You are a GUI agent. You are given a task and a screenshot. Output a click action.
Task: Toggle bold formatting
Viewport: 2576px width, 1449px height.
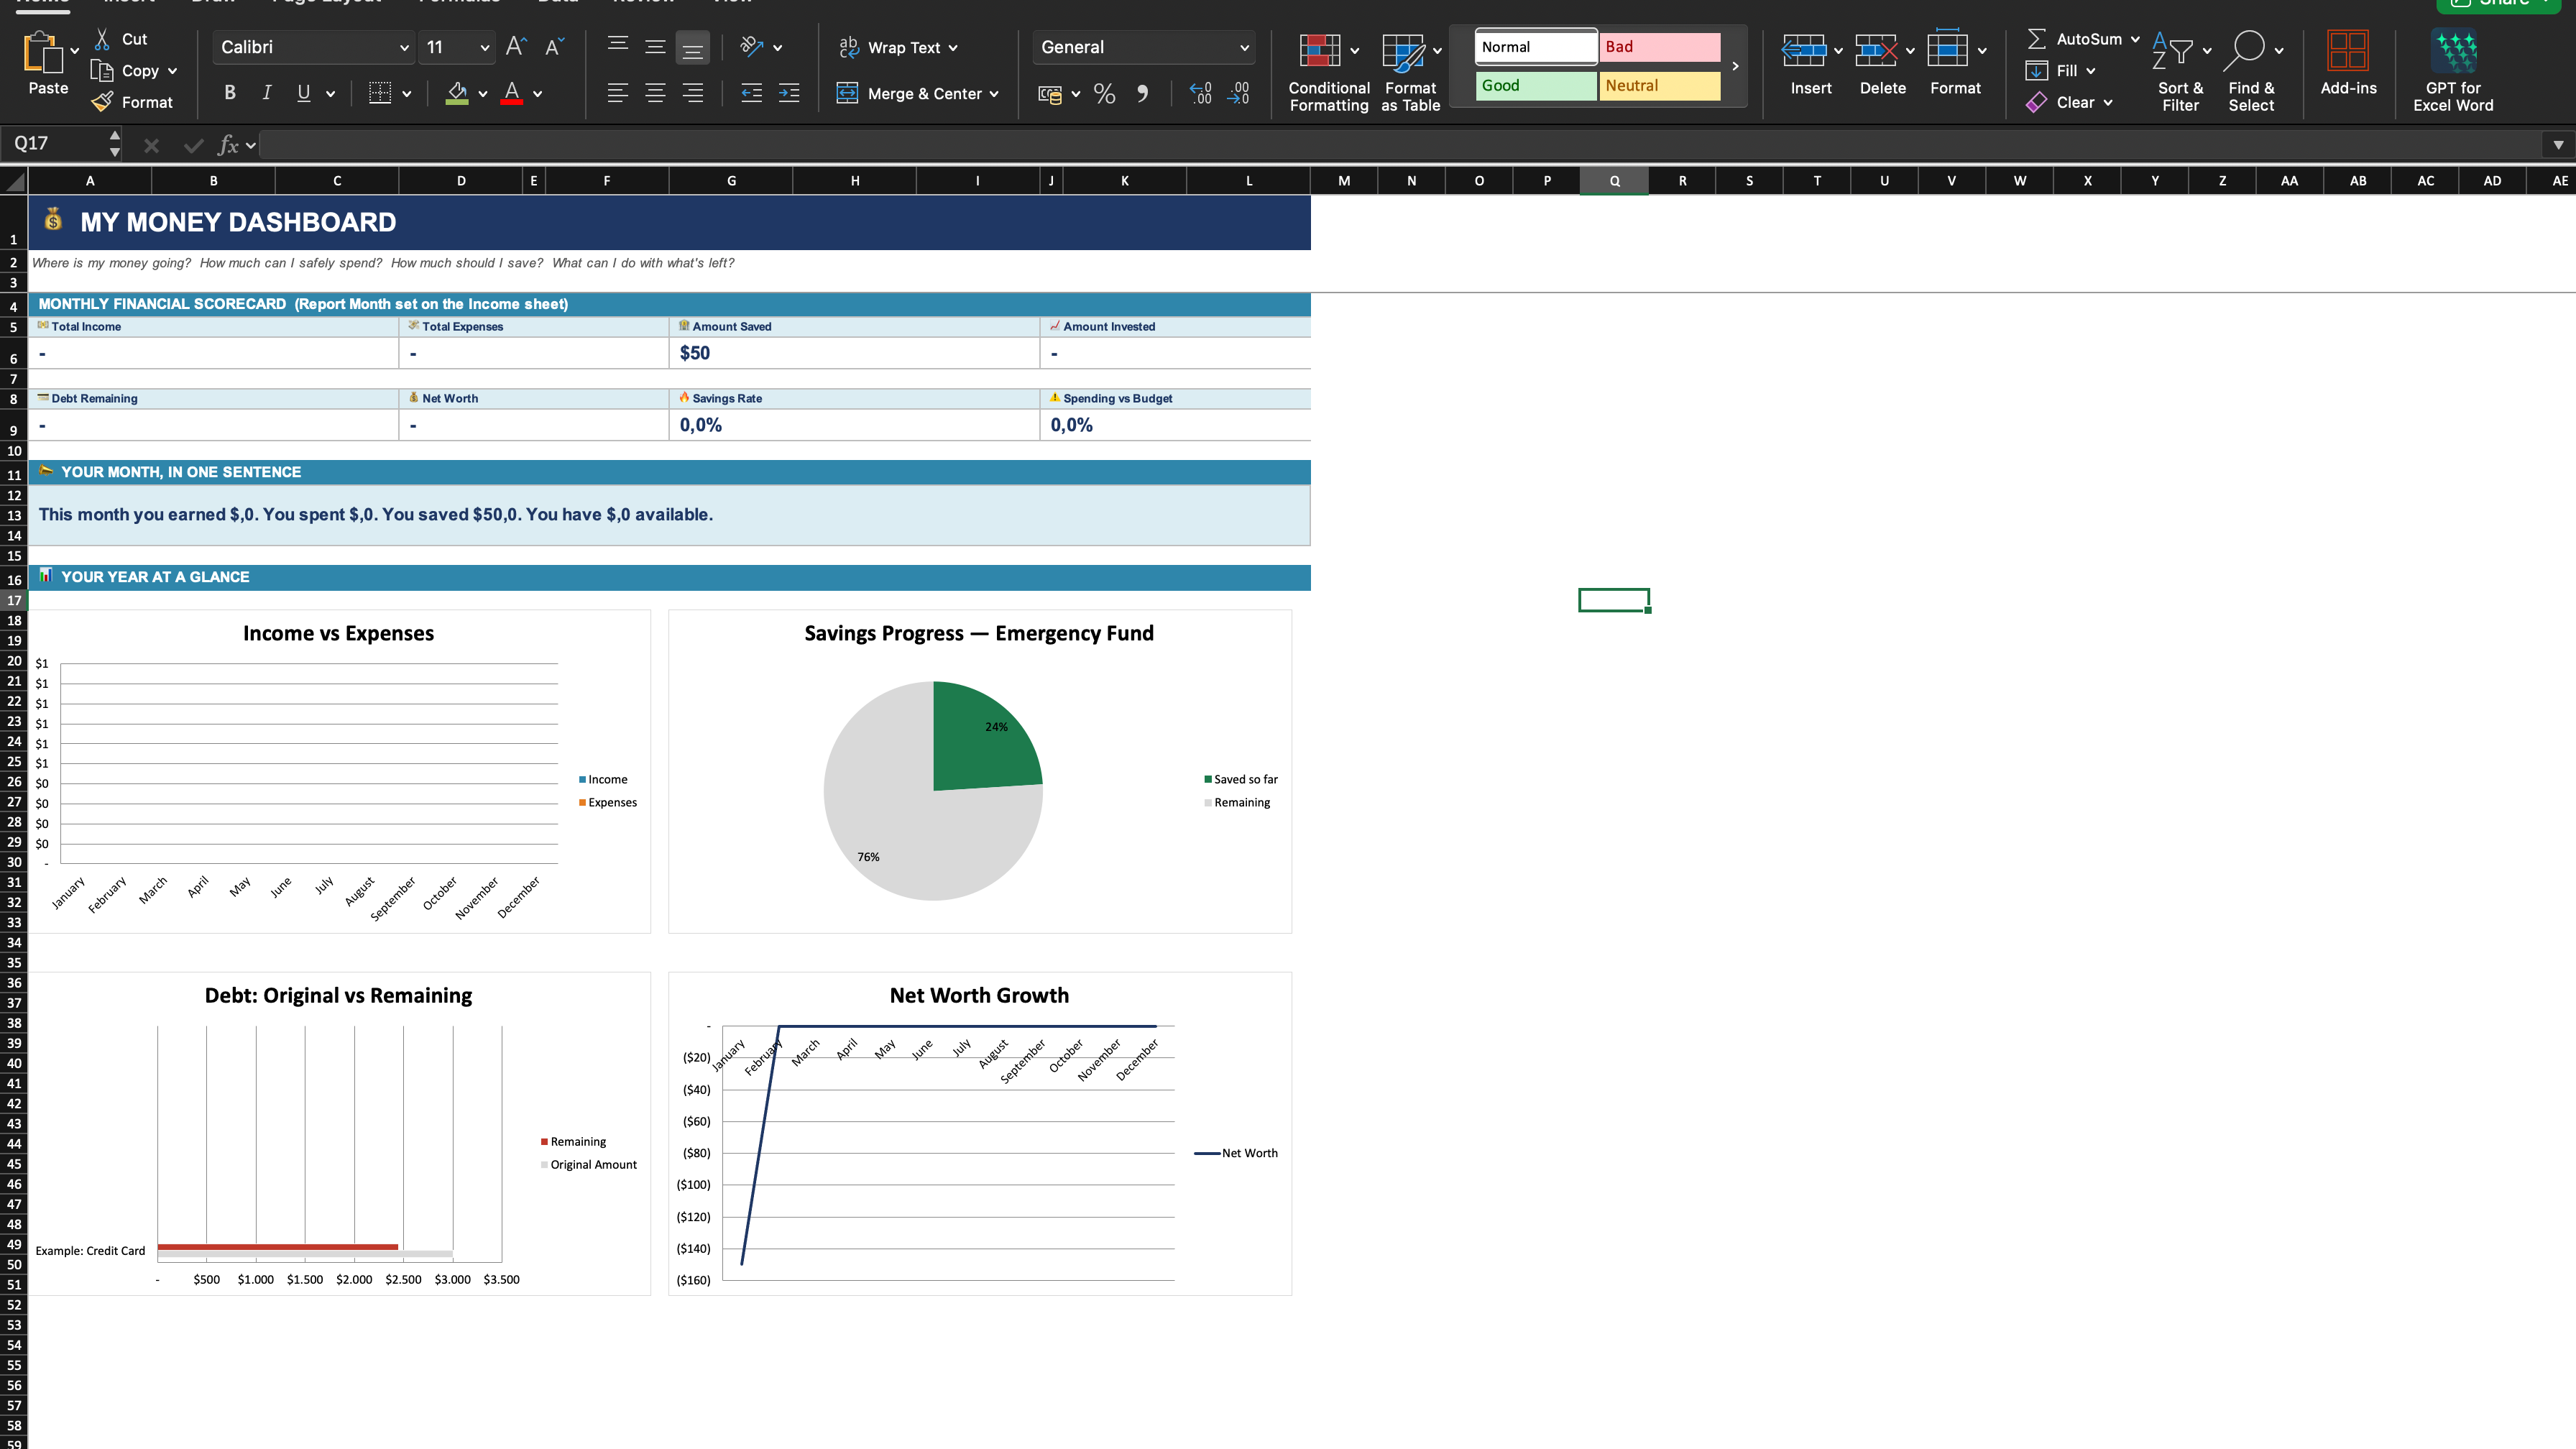click(x=230, y=93)
